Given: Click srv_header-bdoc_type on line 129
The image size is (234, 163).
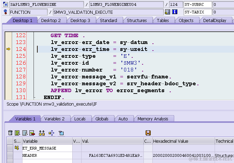Looking at the screenshot, I should (161, 84).
